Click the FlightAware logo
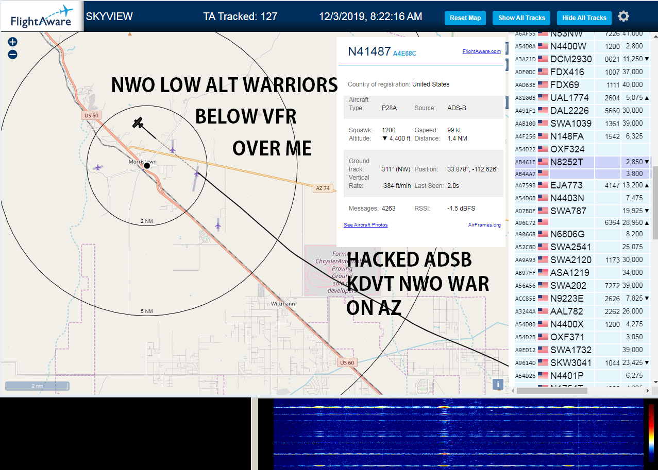 42,16
